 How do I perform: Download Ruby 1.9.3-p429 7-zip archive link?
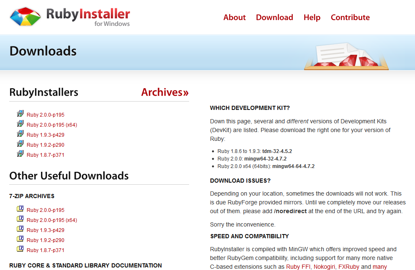point(46,230)
